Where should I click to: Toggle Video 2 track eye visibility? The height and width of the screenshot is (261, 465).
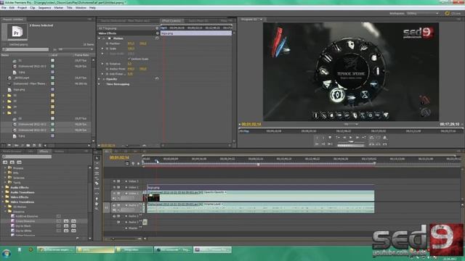114,187
